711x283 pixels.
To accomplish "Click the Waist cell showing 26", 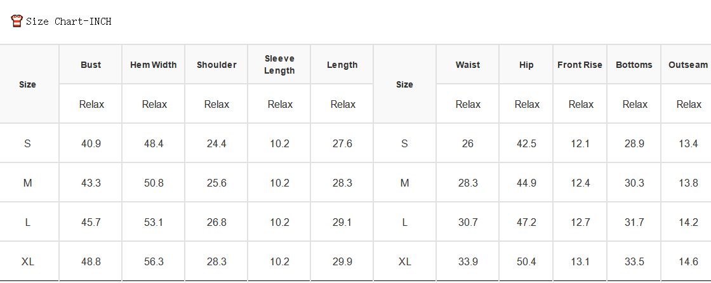I will click(467, 143).
